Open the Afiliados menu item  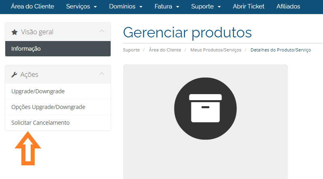click(288, 6)
